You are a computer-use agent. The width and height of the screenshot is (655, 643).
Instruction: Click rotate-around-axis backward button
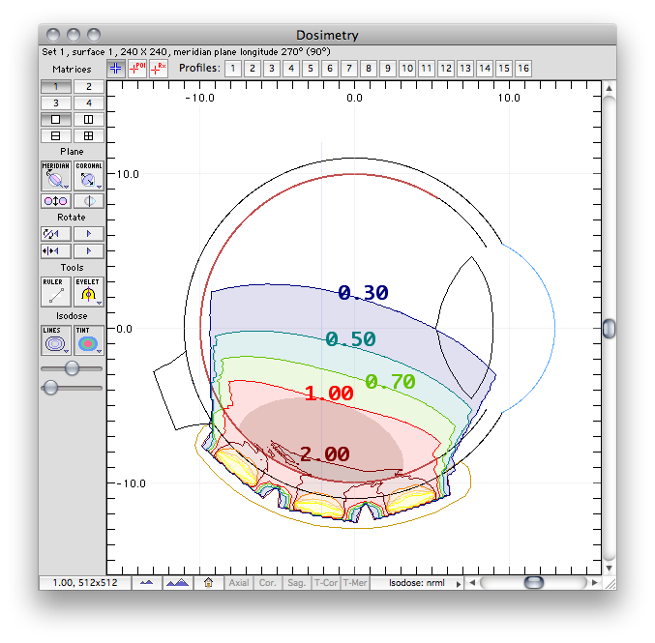(x=55, y=234)
